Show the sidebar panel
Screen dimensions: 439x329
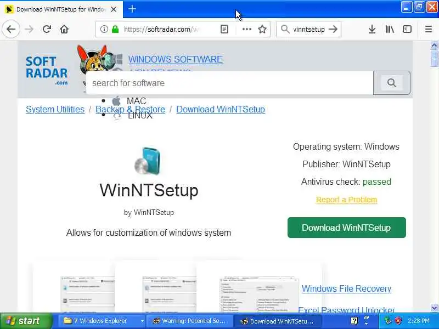(x=407, y=29)
